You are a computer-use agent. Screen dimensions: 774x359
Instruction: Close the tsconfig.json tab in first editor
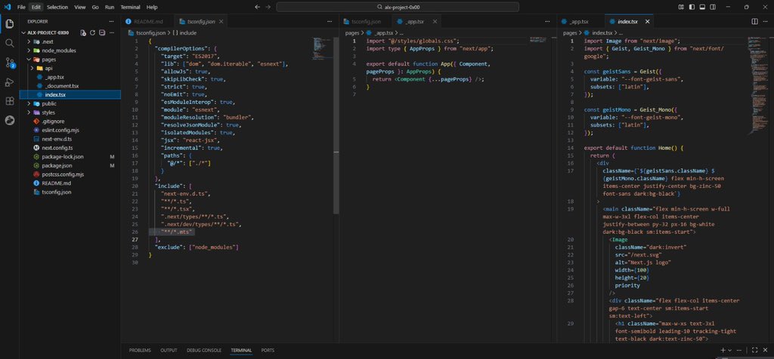pyautogui.click(x=221, y=22)
